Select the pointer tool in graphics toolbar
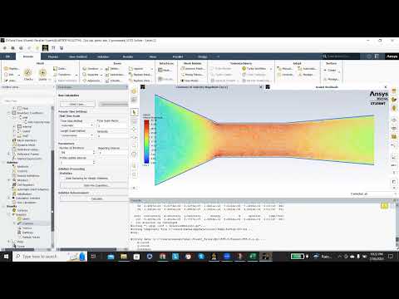The width and height of the screenshot is (399, 299). 135,112
